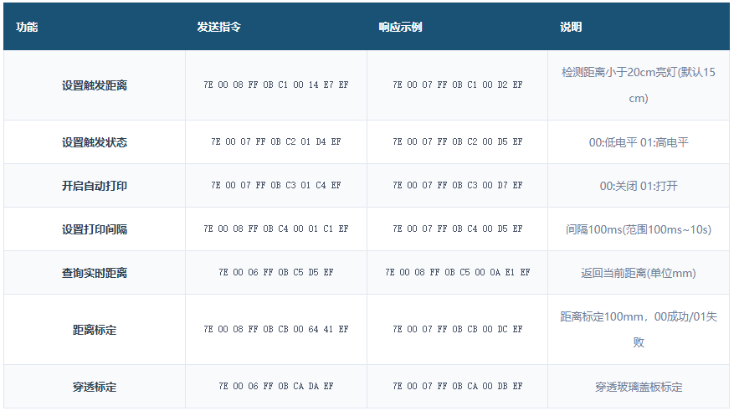Image resolution: width=734 pixels, height=411 pixels.
Task: Click the 响应示例 column header
Action: (400, 27)
